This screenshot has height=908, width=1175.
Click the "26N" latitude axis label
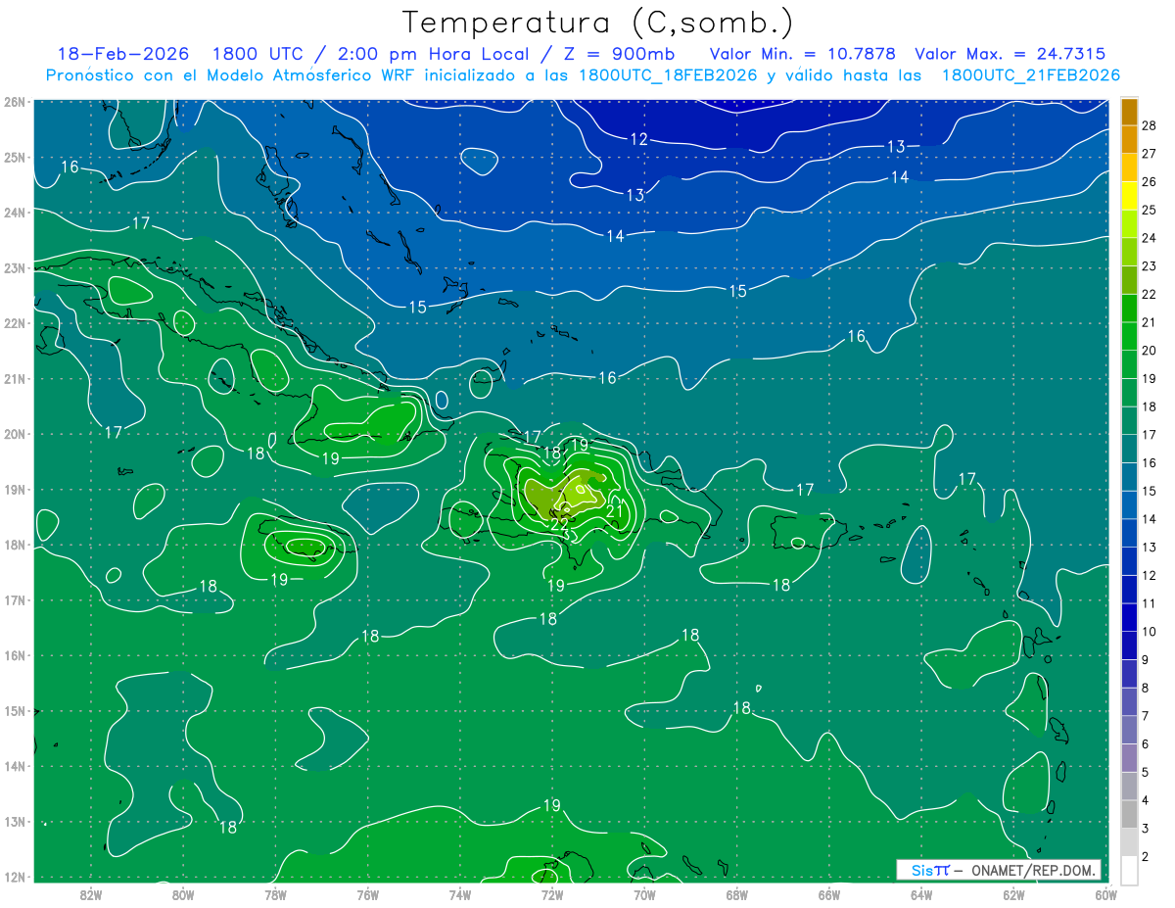click(15, 102)
